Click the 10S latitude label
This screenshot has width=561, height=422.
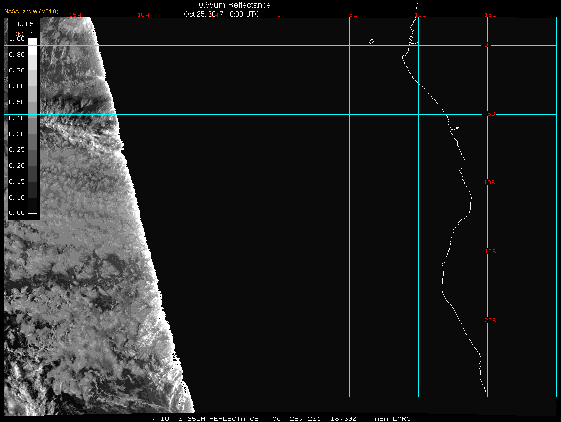pyautogui.click(x=490, y=183)
